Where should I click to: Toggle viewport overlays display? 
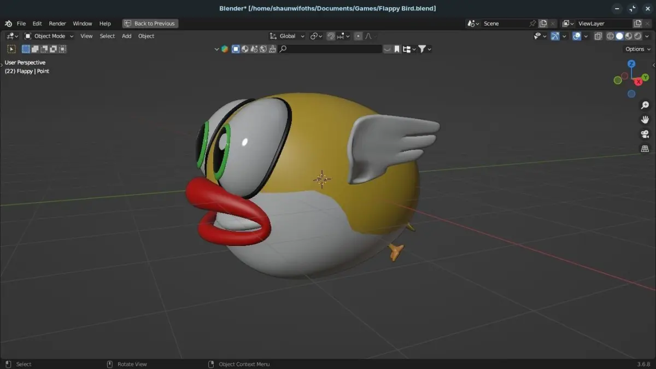click(x=576, y=36)
